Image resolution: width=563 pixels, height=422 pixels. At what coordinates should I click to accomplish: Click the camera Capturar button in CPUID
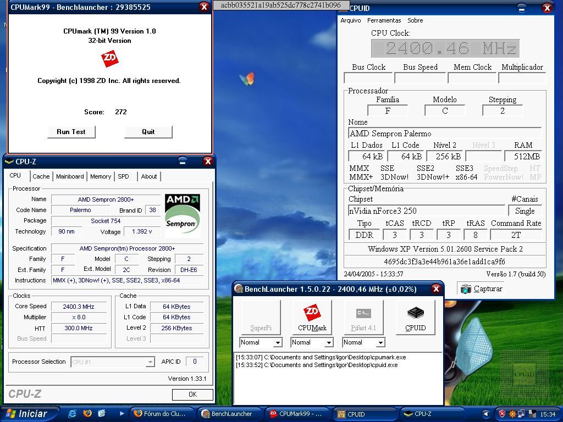point(481,288)
